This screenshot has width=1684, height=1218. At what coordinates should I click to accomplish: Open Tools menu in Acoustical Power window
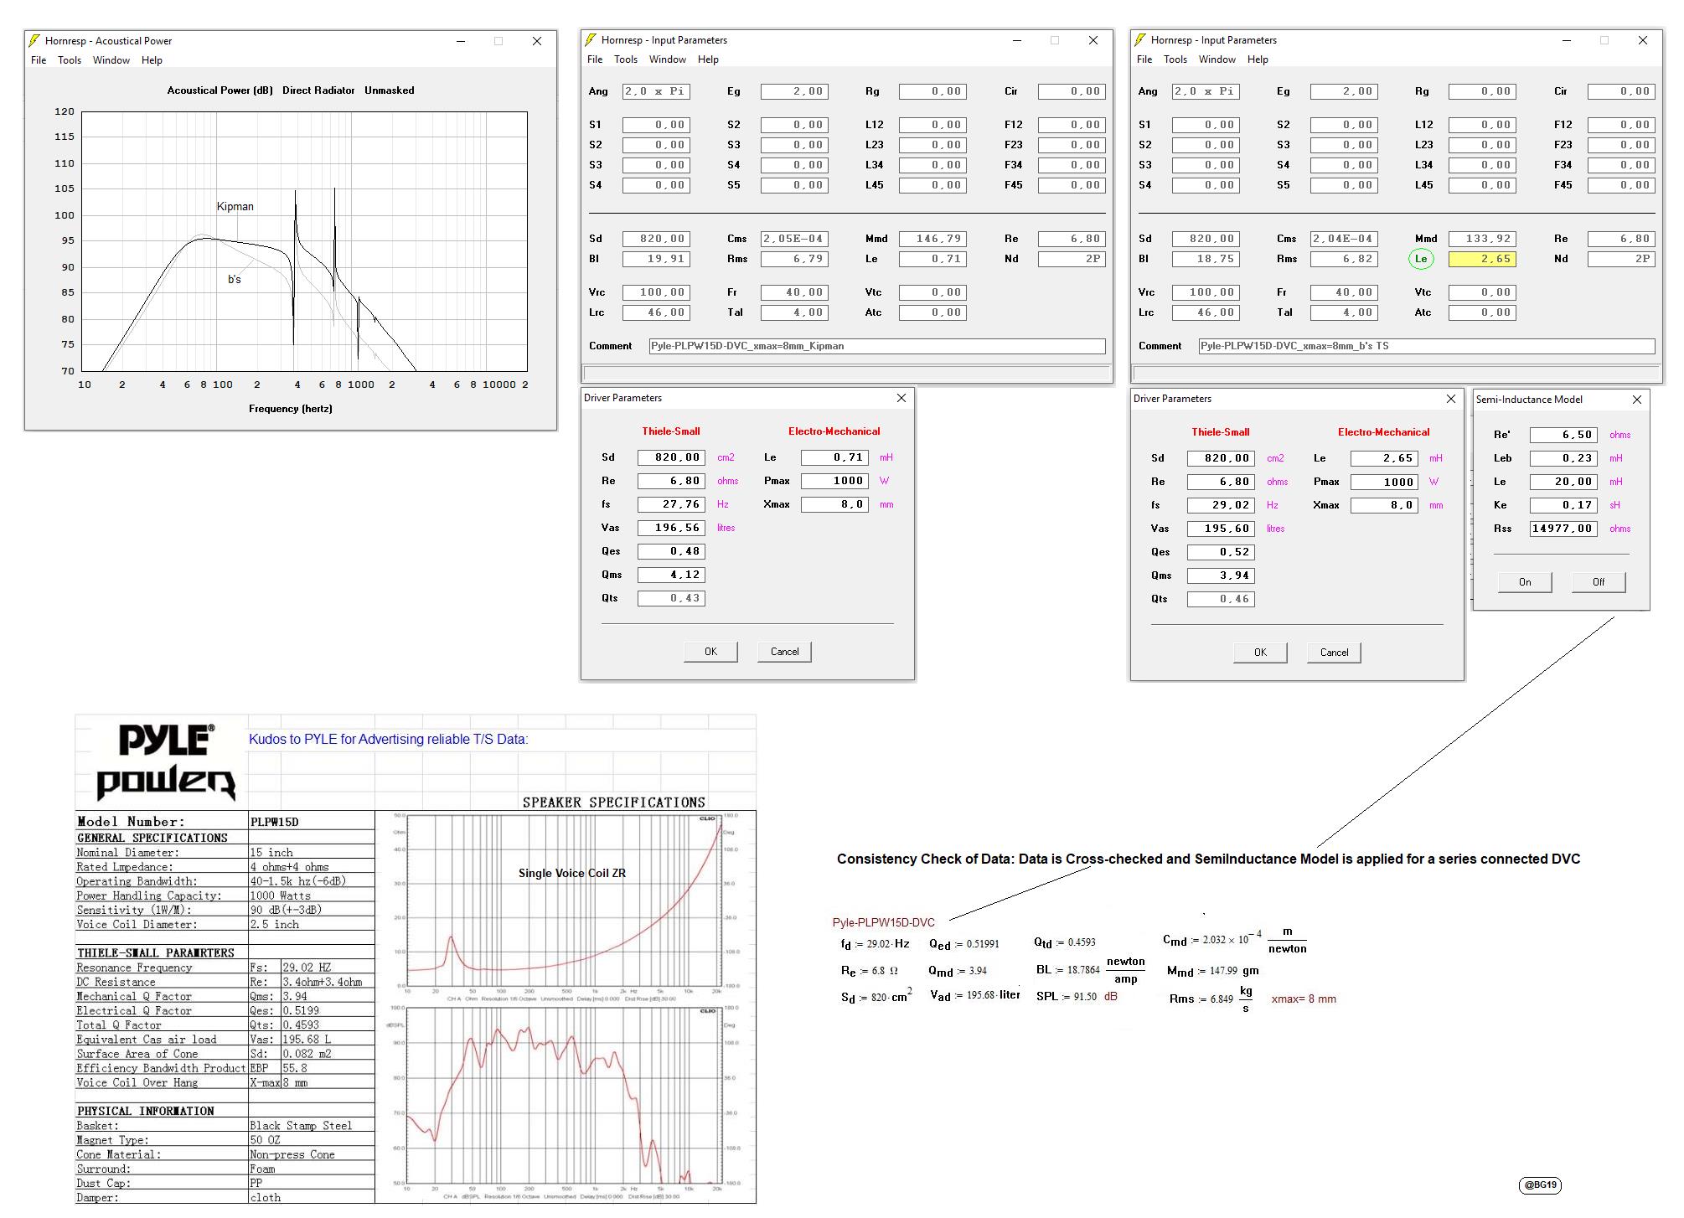click(70, 60)
